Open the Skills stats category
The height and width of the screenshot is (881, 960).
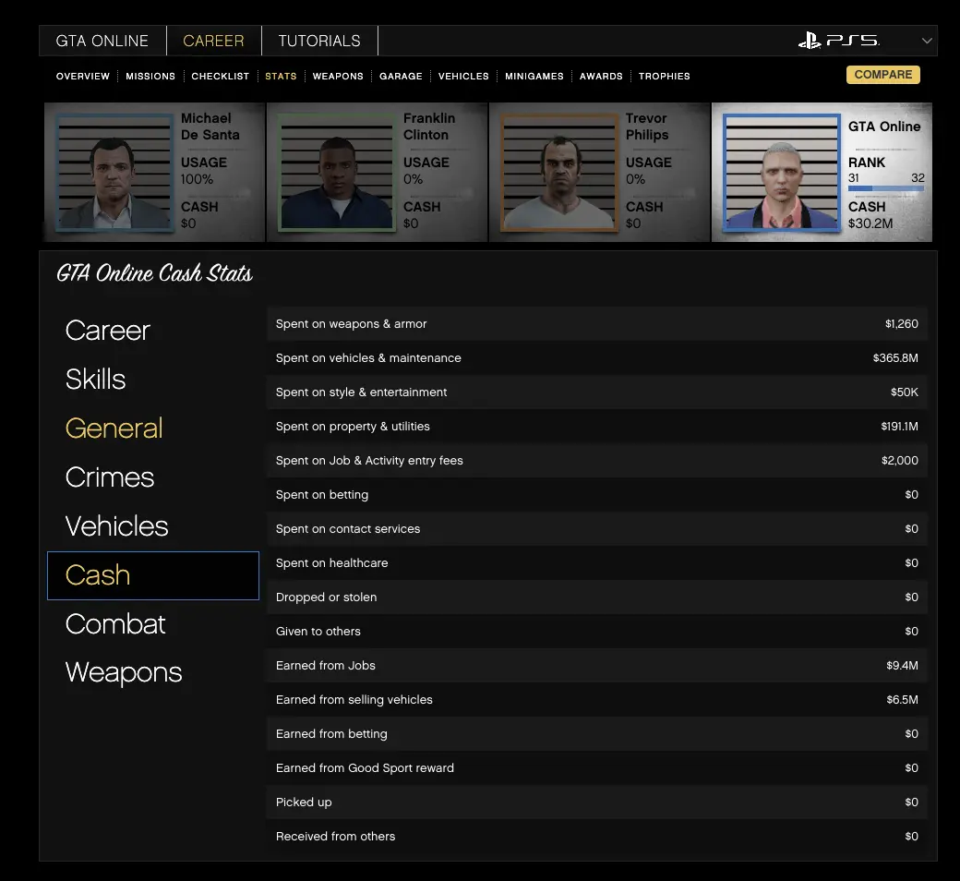tap(96, 379)
